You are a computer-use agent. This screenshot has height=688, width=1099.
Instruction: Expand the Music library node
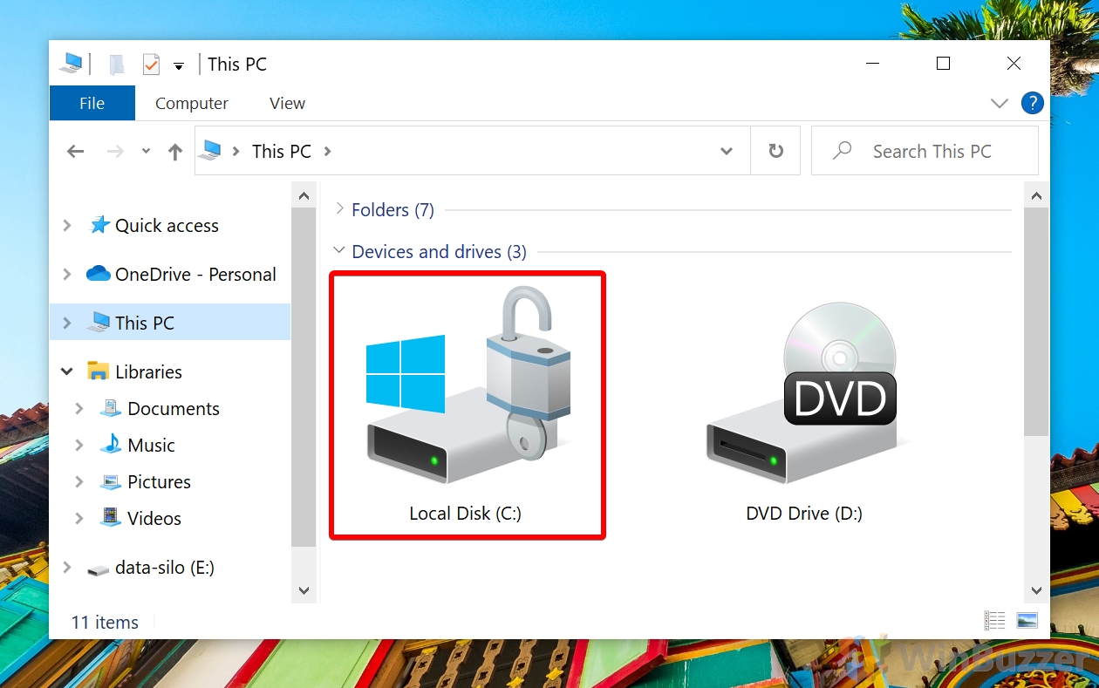tap(79, 446)
